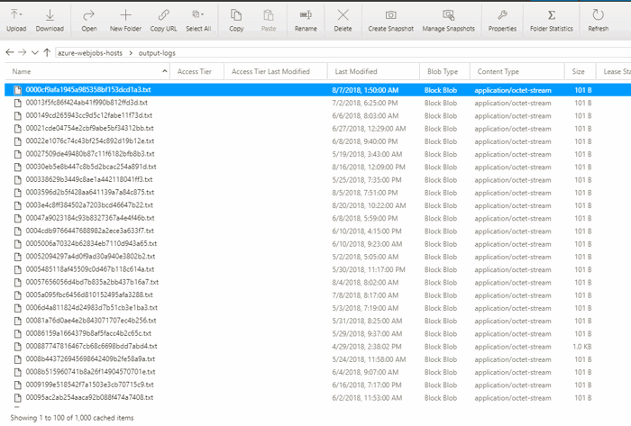
Task: Sort list by Content Type column
Action: click(498, 71)
